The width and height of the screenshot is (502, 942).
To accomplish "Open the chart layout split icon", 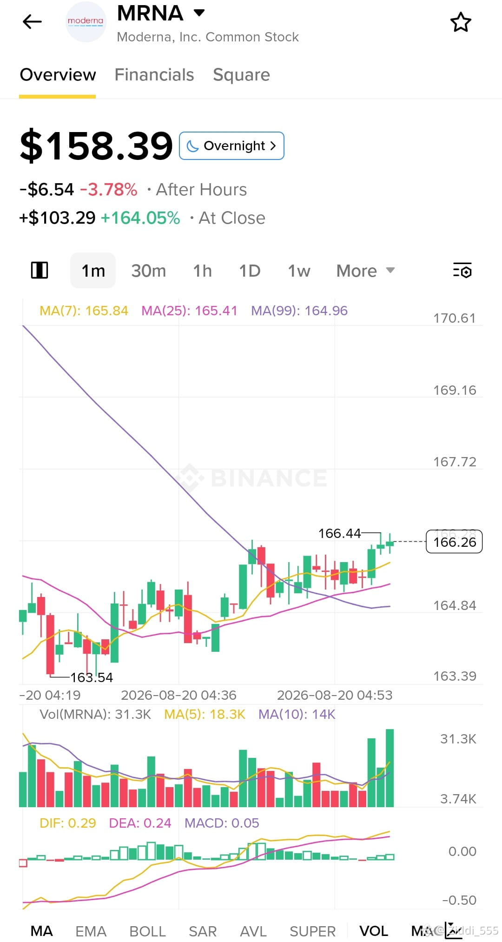I will point(40,270).
